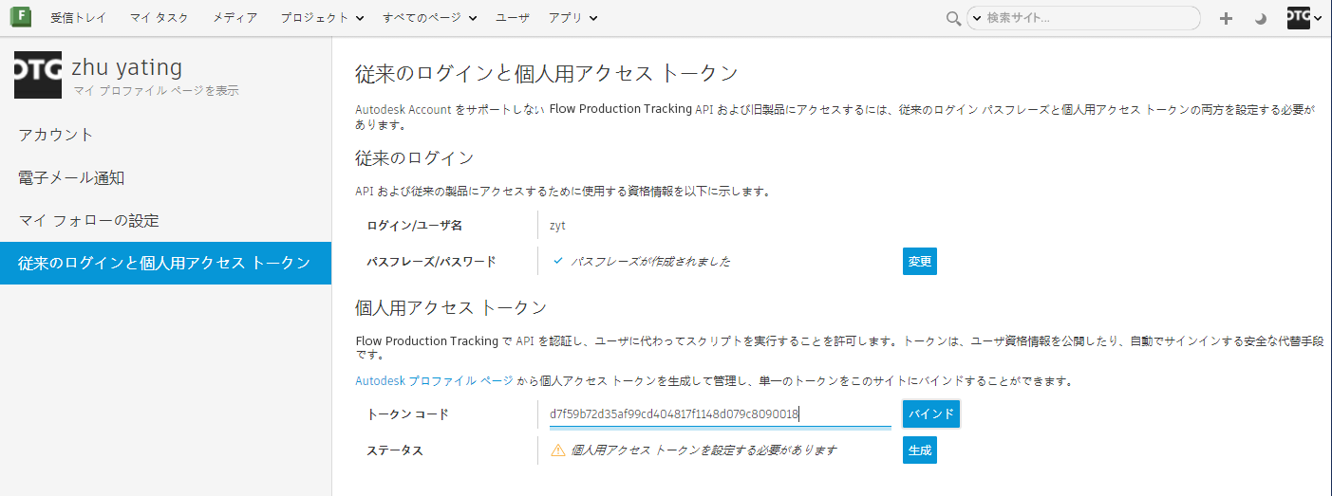Click the 変更 passphrase button
The width and height of the screenshot is (1332, 496).
[919, 262]
